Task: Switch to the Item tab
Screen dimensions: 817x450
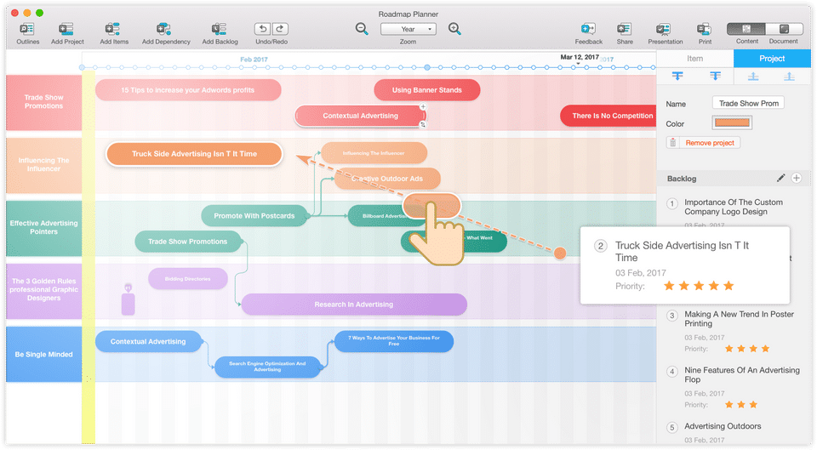Action: pos(694,59)
